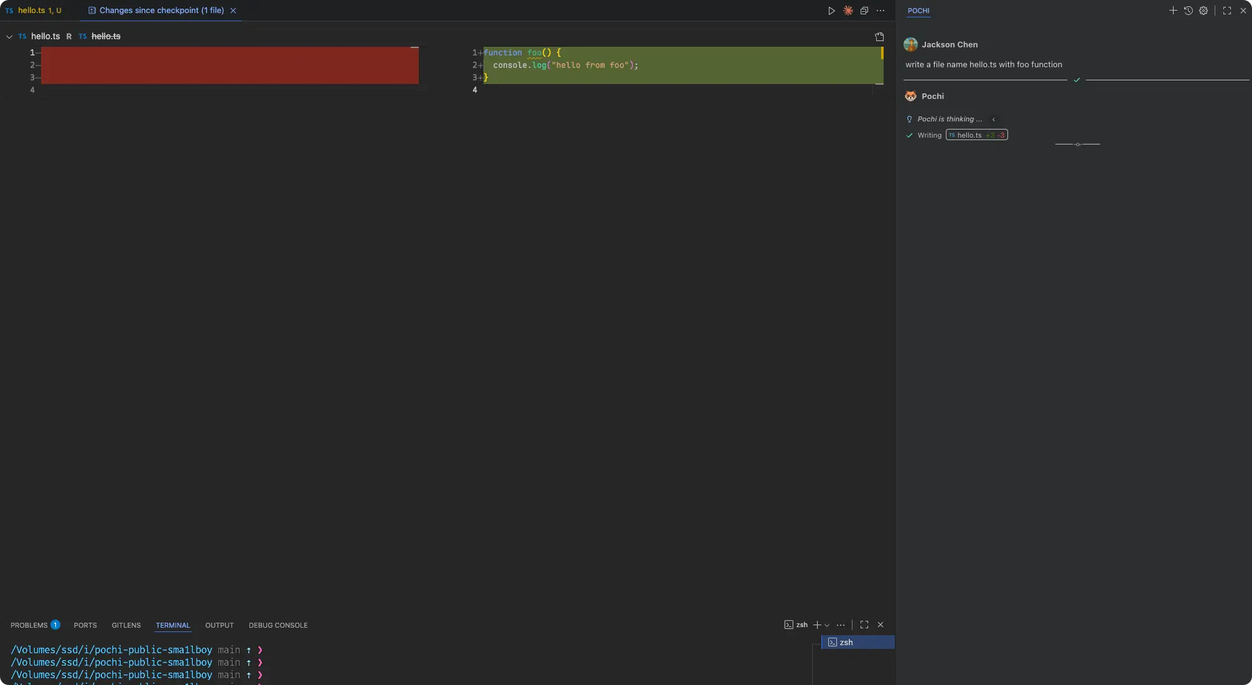Open the editor More Actions ellipsis menu
This screenshot has height=685, width=1252.
881,11
